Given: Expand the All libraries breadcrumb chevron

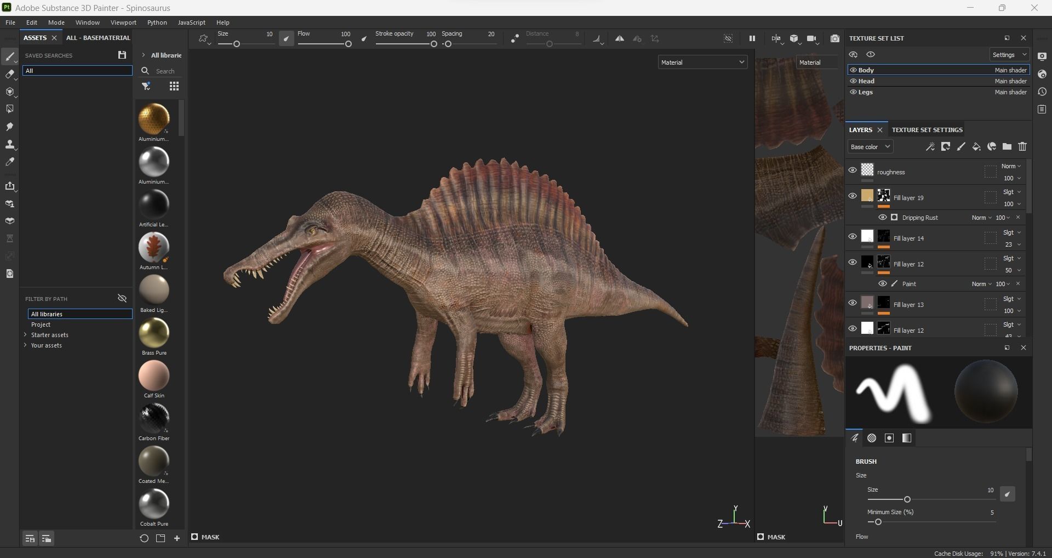Looking at the screenshot, I should coord(144,55).
